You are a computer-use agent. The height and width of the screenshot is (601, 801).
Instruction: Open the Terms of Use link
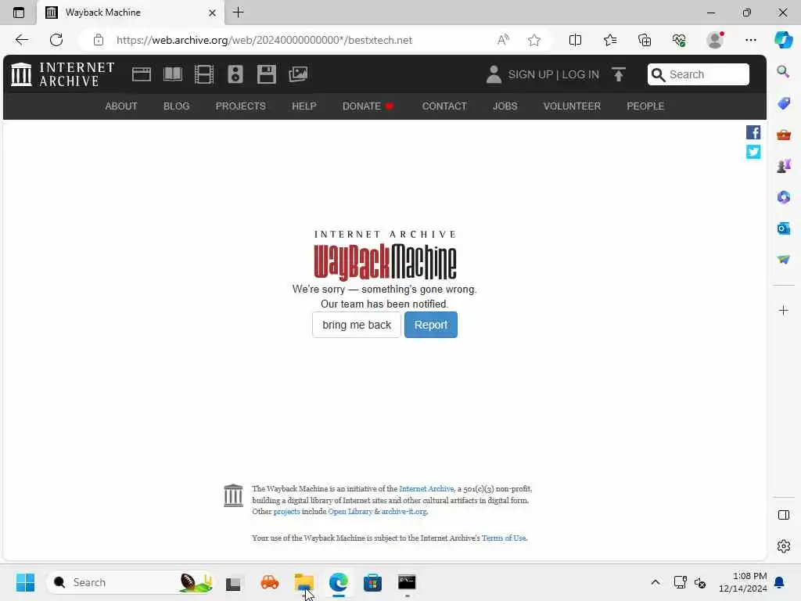coord(503,538)
